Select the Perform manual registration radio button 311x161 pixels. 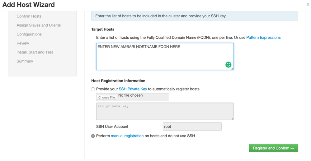click(93, 136)
